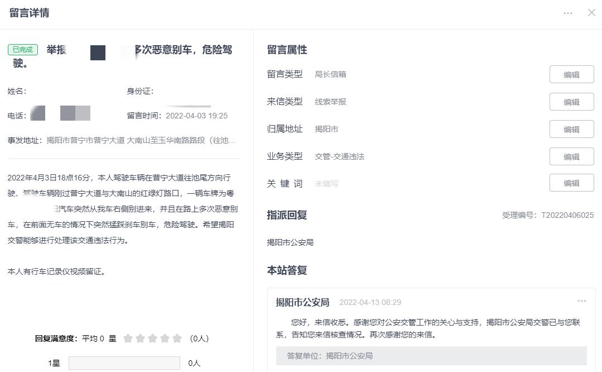This screenshot has width=602, height=372.
Task: Close the 留言详情 dialog
Action: (591, 12)
